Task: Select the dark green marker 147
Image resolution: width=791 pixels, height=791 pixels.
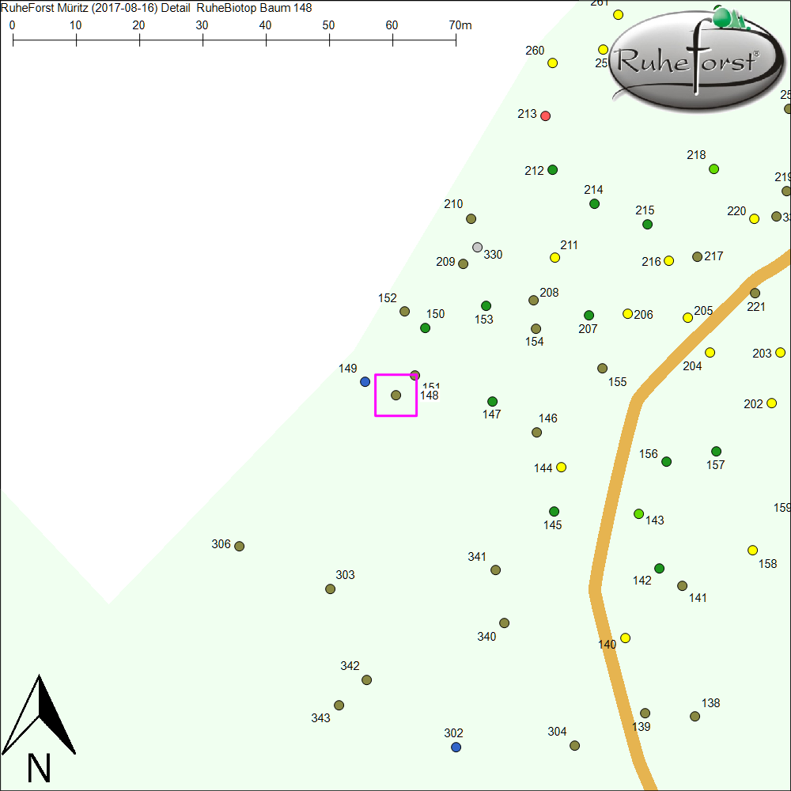Action: pos(493,401)
